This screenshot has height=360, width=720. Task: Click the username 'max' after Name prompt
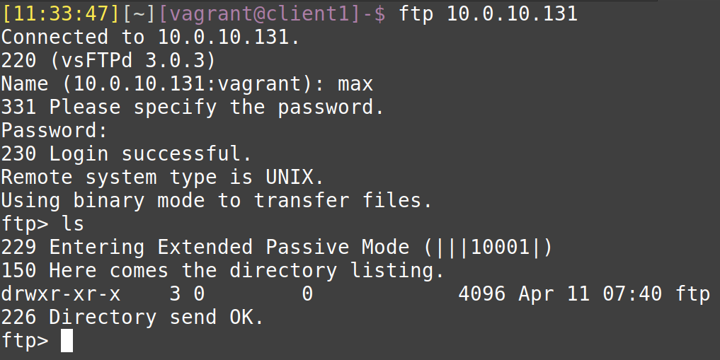(x=355, y=84)
